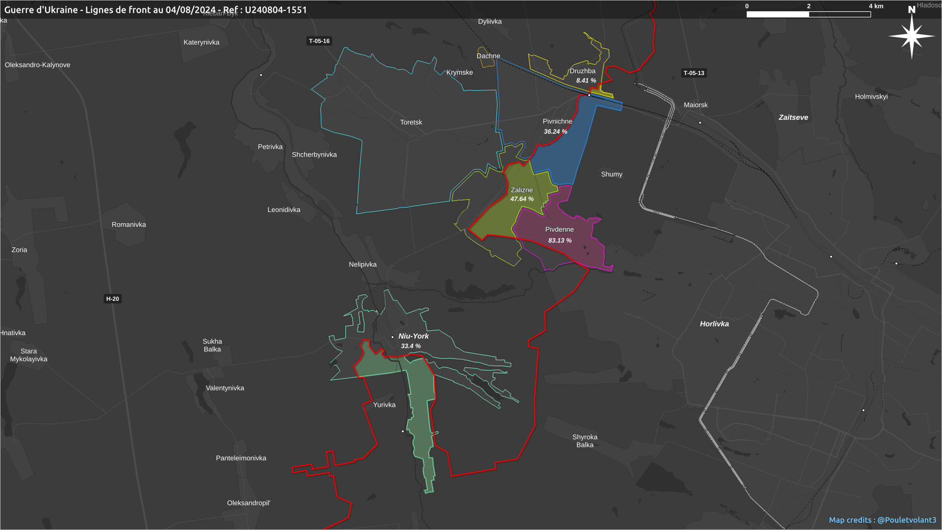Click the Toretsk town label
Screen dimensions: 942x530
[411, 122]
